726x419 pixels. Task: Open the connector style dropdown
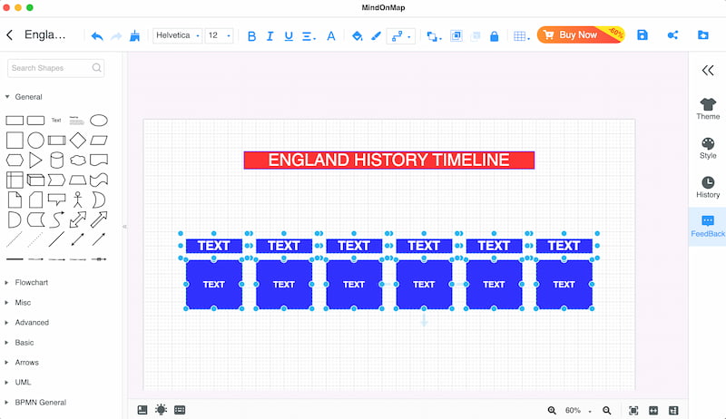[x=401, y=35]
